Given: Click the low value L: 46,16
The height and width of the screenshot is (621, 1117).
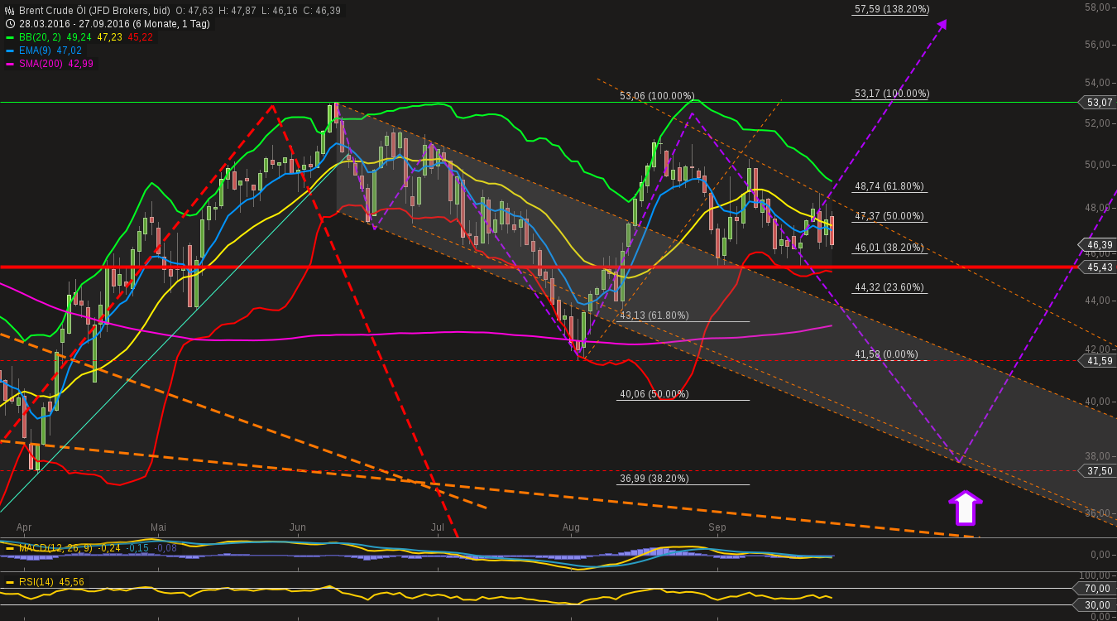Looking at the screenshot, I should pos(280,11).
